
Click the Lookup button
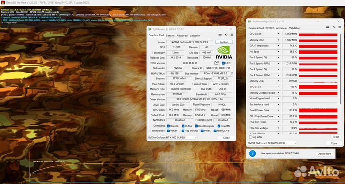pyautogui.click(x=224, y=42)
